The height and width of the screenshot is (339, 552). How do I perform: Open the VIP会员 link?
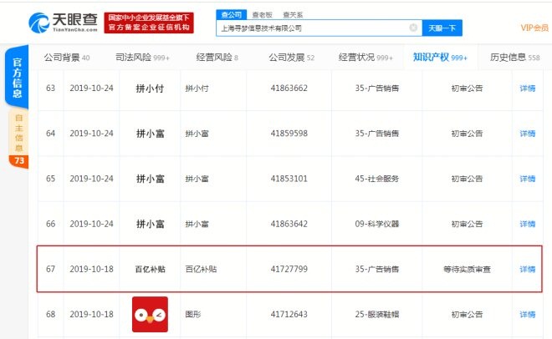pos(534,28)
